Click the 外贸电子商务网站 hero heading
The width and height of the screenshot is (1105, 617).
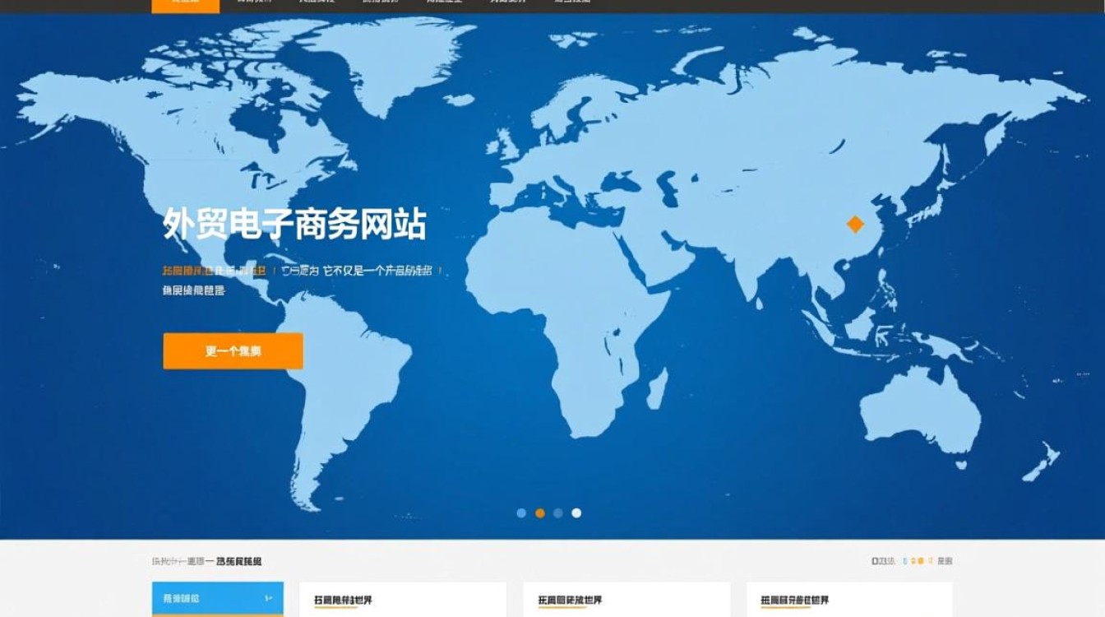pos(294,224)
